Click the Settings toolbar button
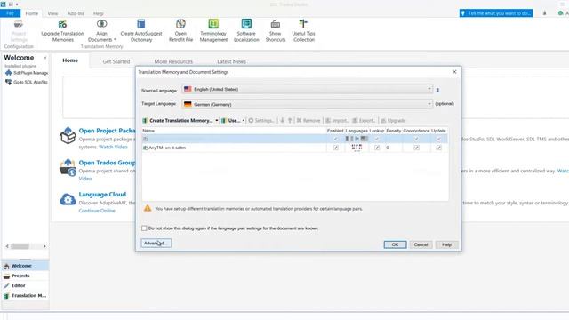This screenshot has height=320, width=569. 260,121
